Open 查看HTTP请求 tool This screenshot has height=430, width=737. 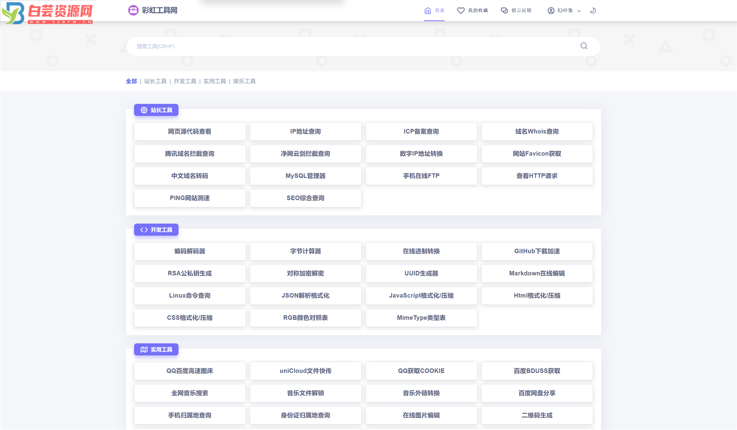tap(537, 176)
